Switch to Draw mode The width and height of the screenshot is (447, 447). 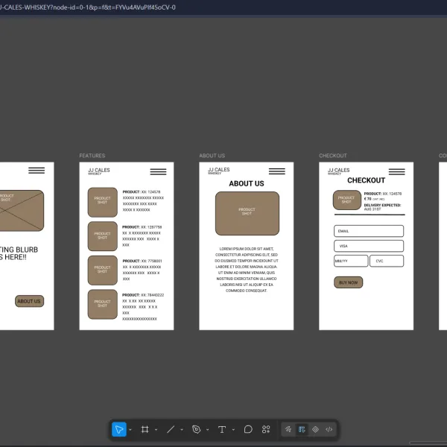pos(288,429)
